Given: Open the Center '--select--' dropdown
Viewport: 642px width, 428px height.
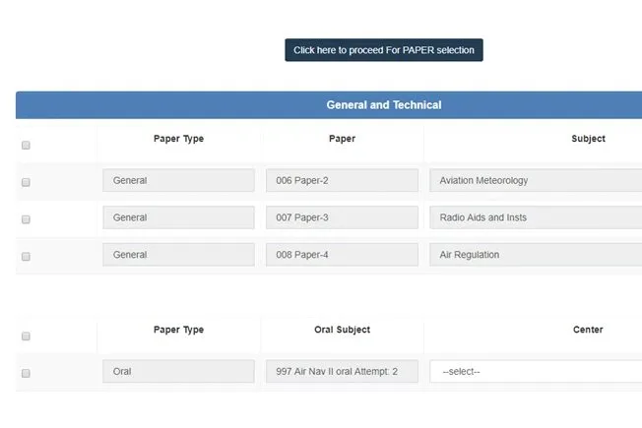Looking at the screenshot, I should point(536,371).
